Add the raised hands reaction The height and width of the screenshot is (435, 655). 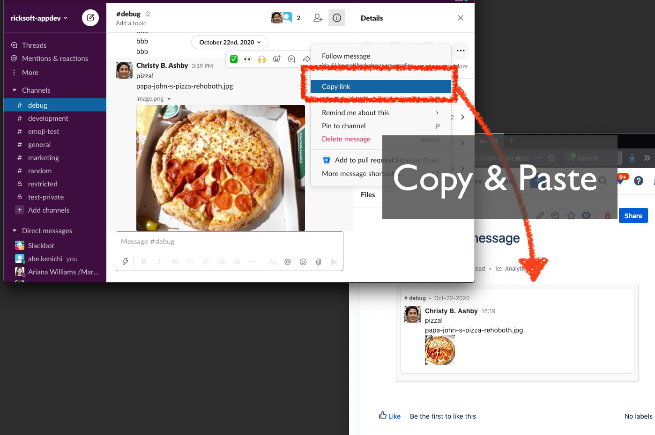pyautogui.click(x=262, y=59)
